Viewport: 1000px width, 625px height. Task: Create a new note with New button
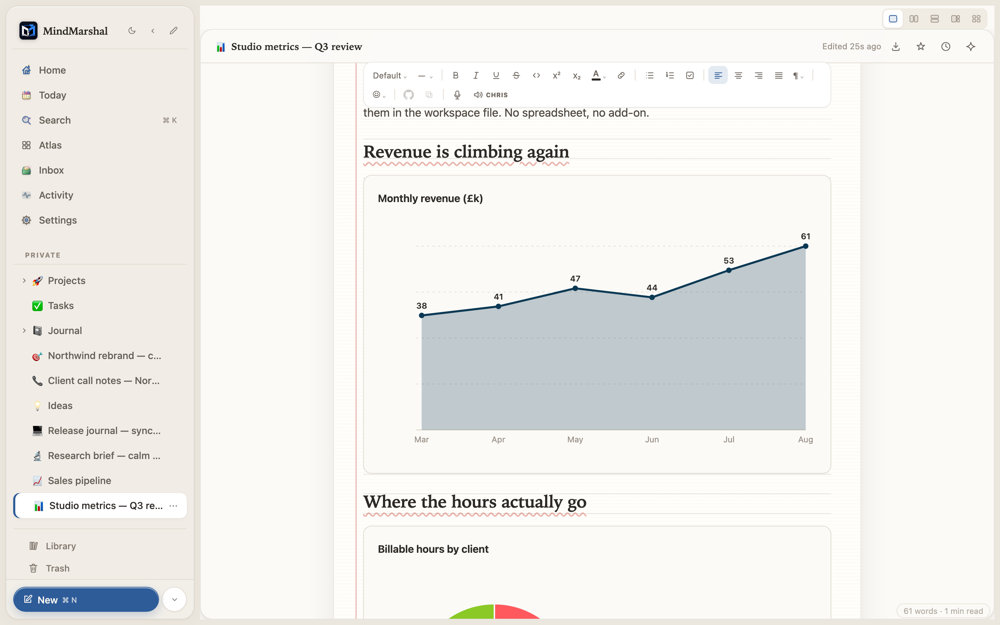(86, 600)
